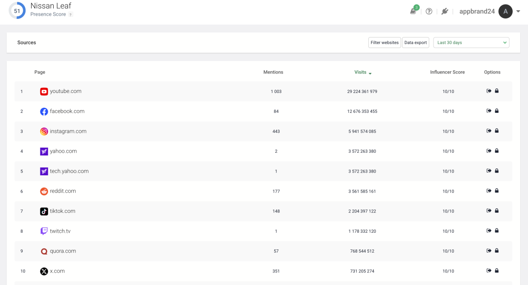Click the Data export button
This screenshot has width=528, height=285.
click(415, 43)
